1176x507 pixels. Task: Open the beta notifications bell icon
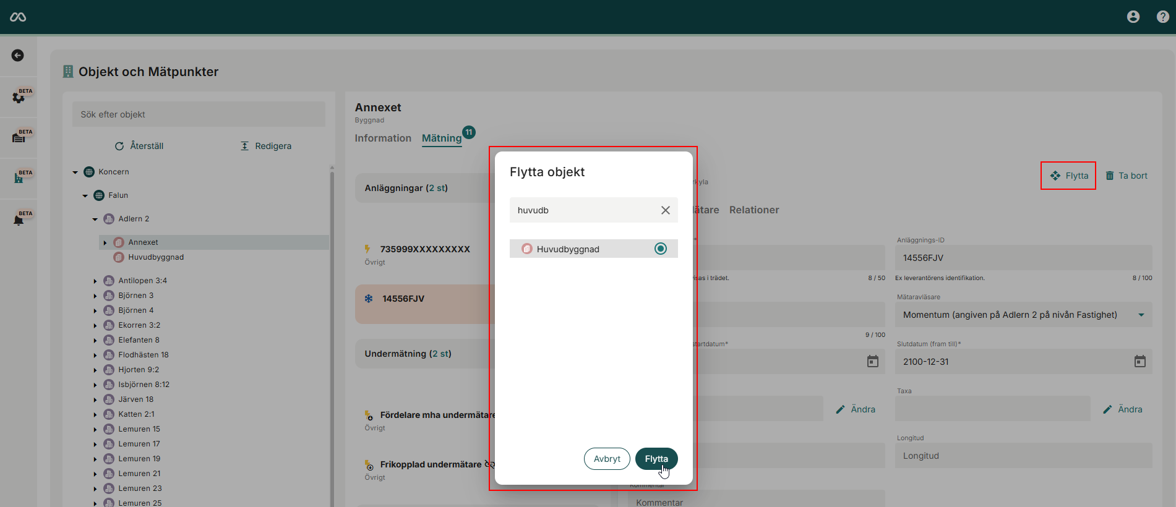point(19,219)
